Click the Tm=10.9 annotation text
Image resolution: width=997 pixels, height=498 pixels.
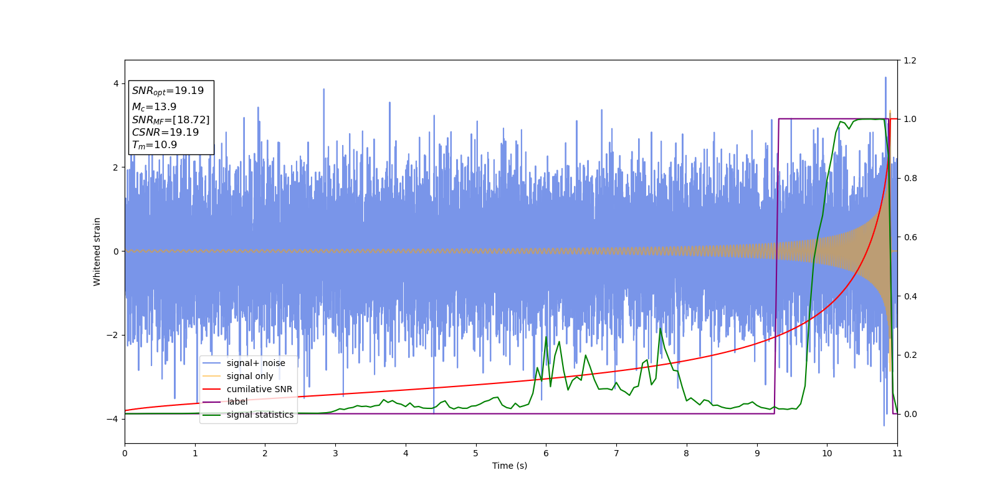coord(155,145)
